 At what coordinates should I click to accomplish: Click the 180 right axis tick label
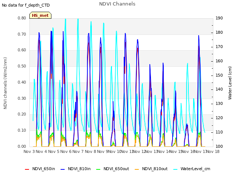pos(219,33)
